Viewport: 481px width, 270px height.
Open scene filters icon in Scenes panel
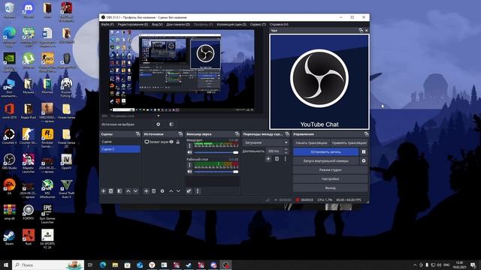pos(119,191)
